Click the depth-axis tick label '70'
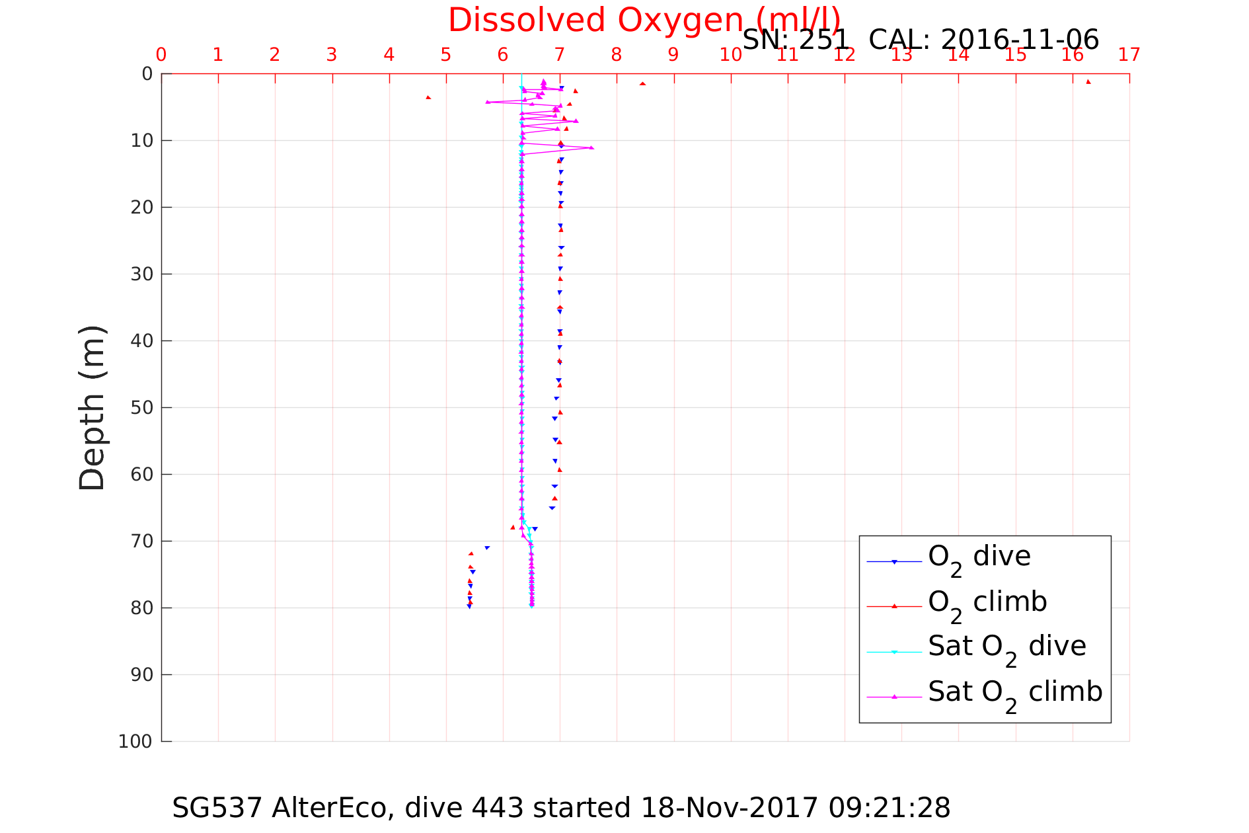Image resolution: width=1249 pixels, height=833 pixels. click(142, 541)
